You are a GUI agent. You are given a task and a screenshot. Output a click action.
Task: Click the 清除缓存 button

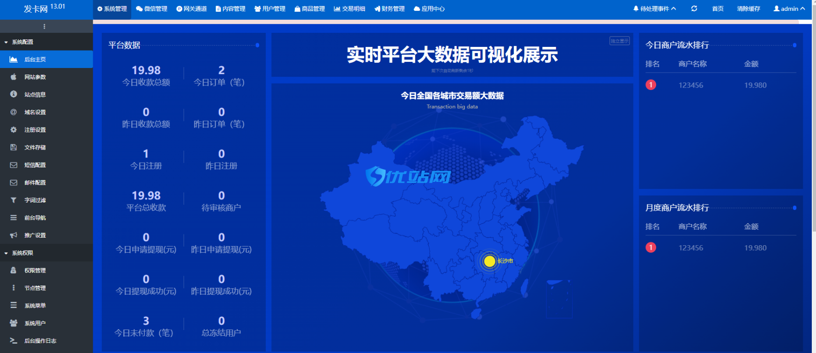click(749, 8)
